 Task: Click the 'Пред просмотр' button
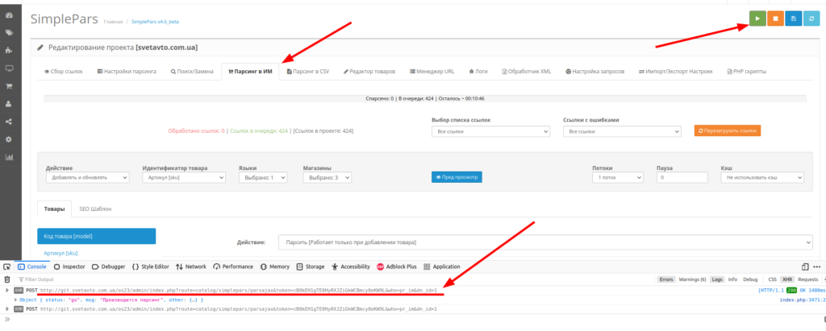coord(457,177)
